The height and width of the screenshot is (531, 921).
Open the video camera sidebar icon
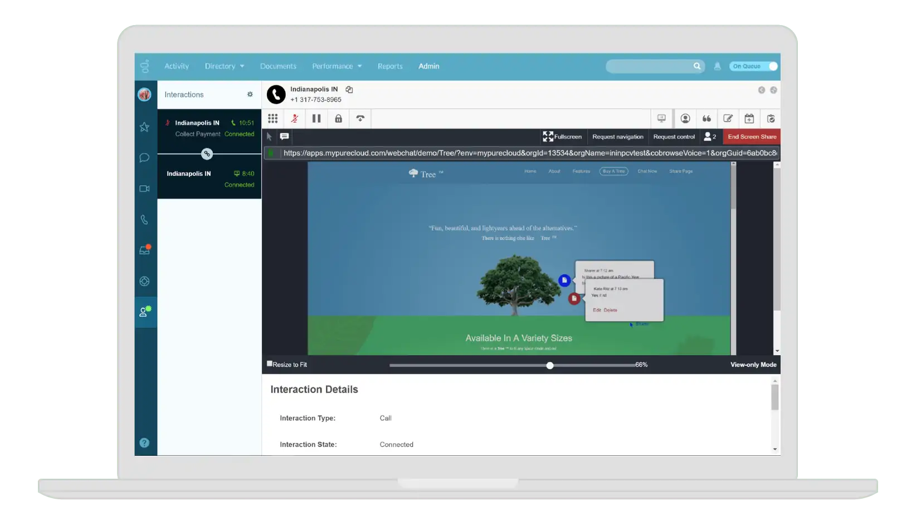[x=144, y=189]
